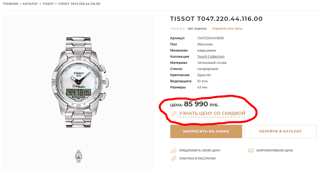Click the handshake corporate price icon
This screenshot has height=175, width=321.
coord(251,150)
